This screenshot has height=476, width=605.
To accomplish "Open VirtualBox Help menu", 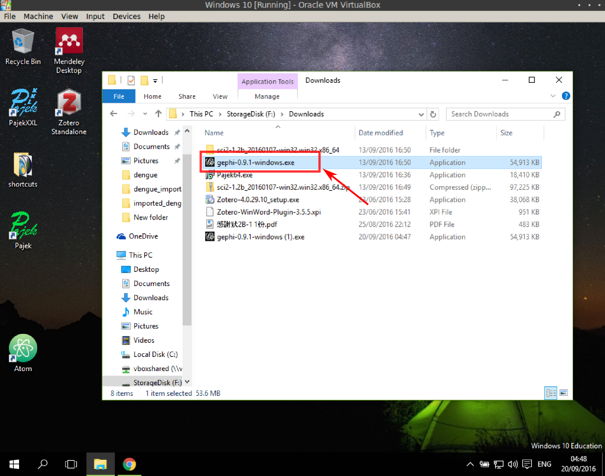I will (x=156, y=16).
